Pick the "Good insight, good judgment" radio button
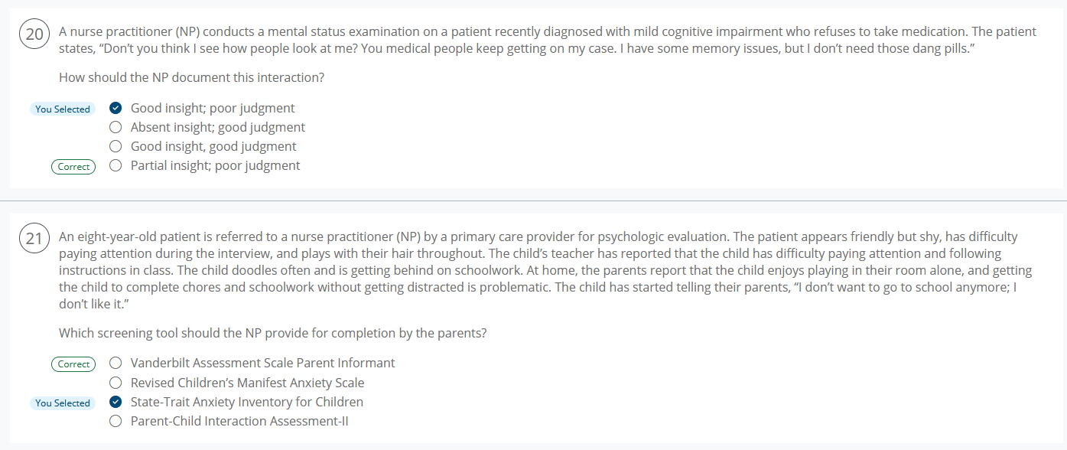The width and height of the screenshot is (1067, 450). 115,146
